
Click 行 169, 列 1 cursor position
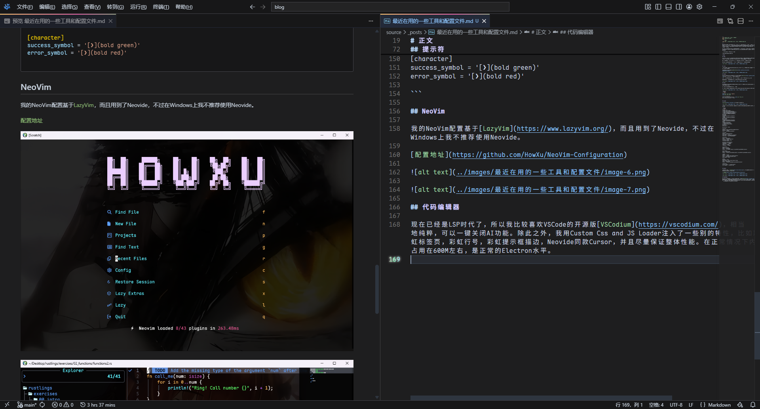[629, 405]
